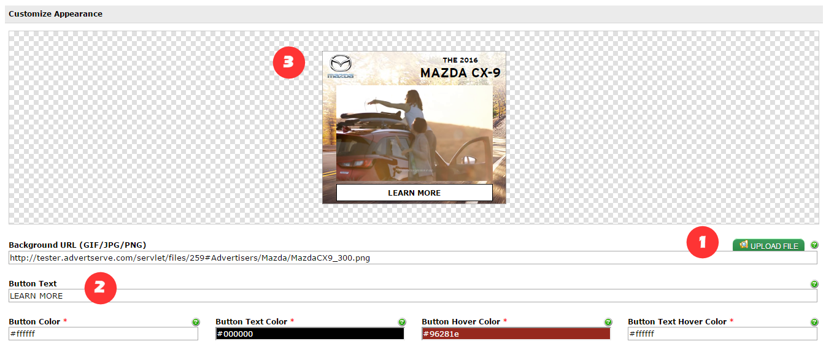Open help icon for Button Text Color
The width and height of the screenshot is (826, 352).
tap(402, 322)
